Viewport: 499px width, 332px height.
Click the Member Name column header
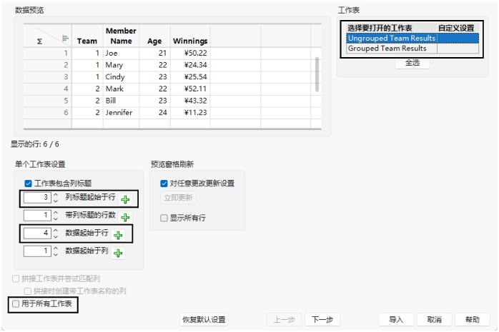pos(121,36)
